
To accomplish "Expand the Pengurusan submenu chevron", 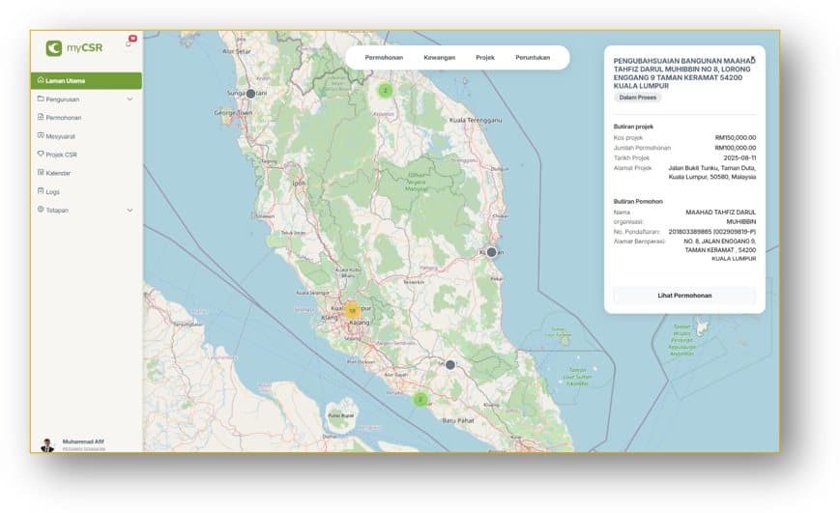I will pyautogui.click(x=130, y=100).
